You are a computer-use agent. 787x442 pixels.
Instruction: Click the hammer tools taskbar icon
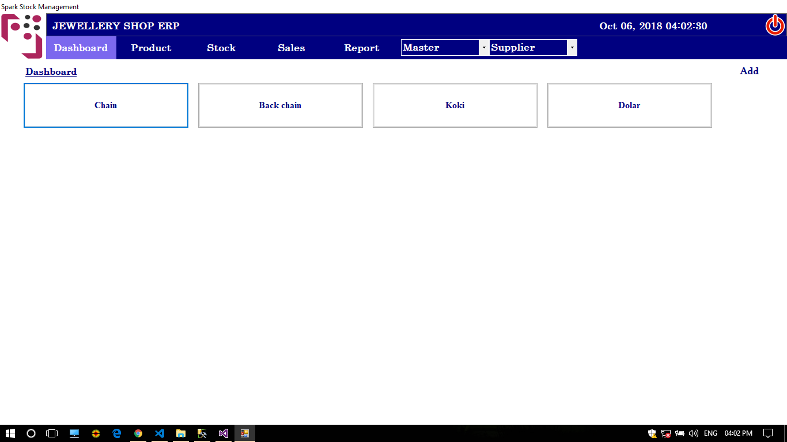202,433
